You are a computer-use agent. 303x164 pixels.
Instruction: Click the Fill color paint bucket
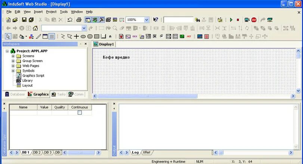tap(22, 36)
